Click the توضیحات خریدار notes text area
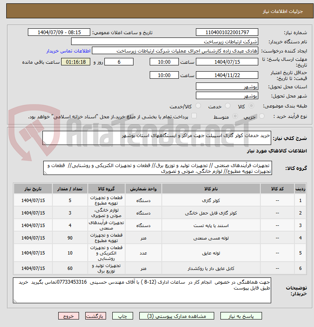314x327 pixels. pos(142,290)
